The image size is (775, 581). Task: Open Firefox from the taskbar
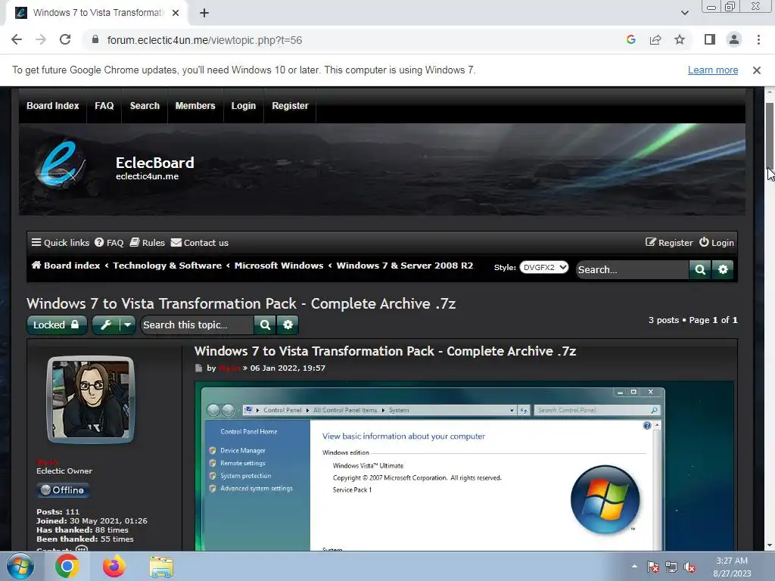pyautogui.click(x=114, y=566)
